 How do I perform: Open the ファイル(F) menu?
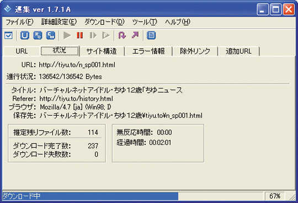pyautogui.click(x=19, y=22)
